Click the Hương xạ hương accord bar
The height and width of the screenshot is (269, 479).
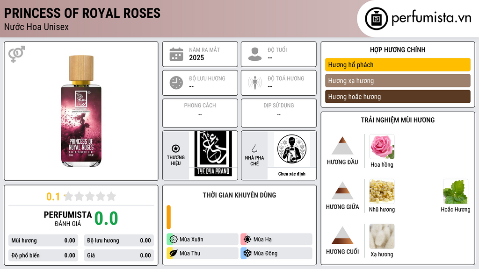(398, 80)
